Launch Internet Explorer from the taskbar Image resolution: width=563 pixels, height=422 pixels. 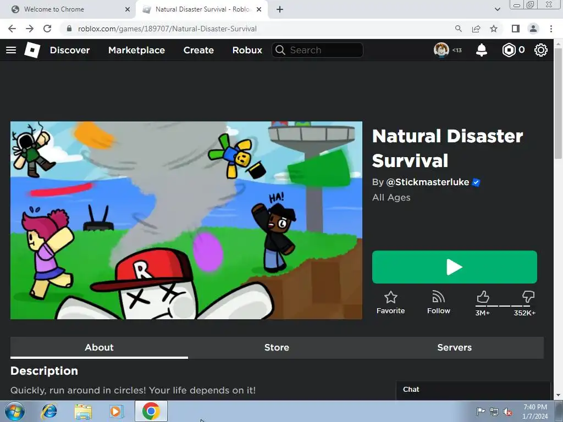(49, 411)
